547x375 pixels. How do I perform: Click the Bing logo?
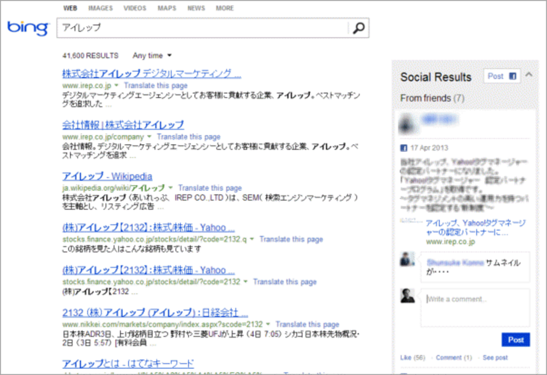29,29
